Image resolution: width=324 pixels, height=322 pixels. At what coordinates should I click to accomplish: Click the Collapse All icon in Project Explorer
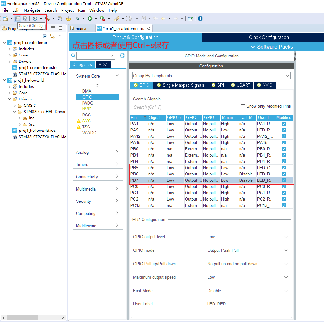(45, 36)
